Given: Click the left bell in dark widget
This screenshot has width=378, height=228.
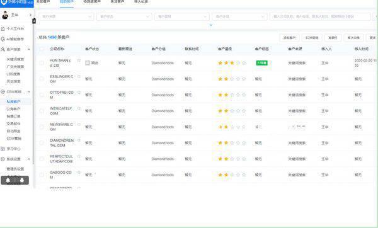Looking at the screenshot, I should point(8,180).
